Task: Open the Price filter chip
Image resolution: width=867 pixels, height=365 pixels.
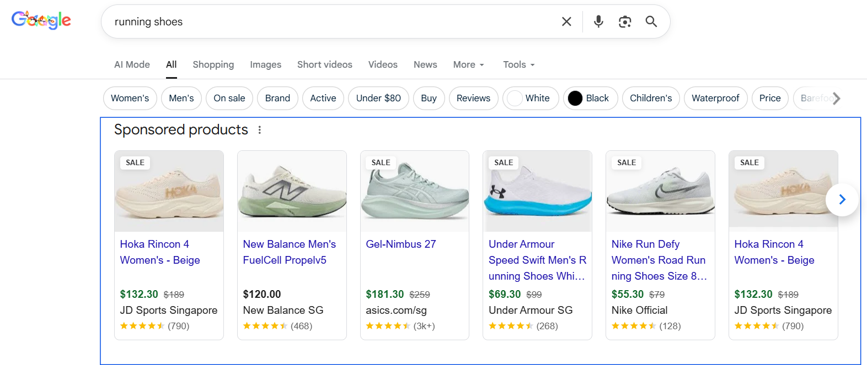Action: [770, 98]
